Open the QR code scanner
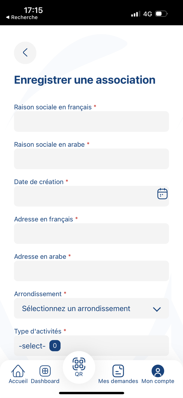This screenshot has width=183, height=398. [x=79, y=366]
